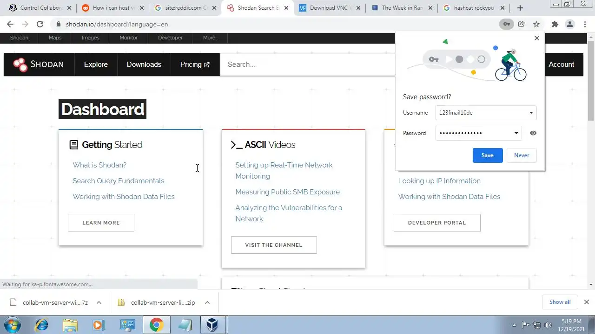The image size is (595, 334).
Task: Open the Chrome profile avatar icon
Action: [x=570, y=24]
